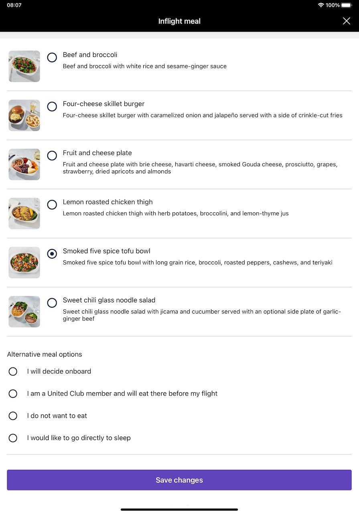This screenshot has width=359, height=514.
Task: Tap the battery icon in status bar
Action: point(347,5)
